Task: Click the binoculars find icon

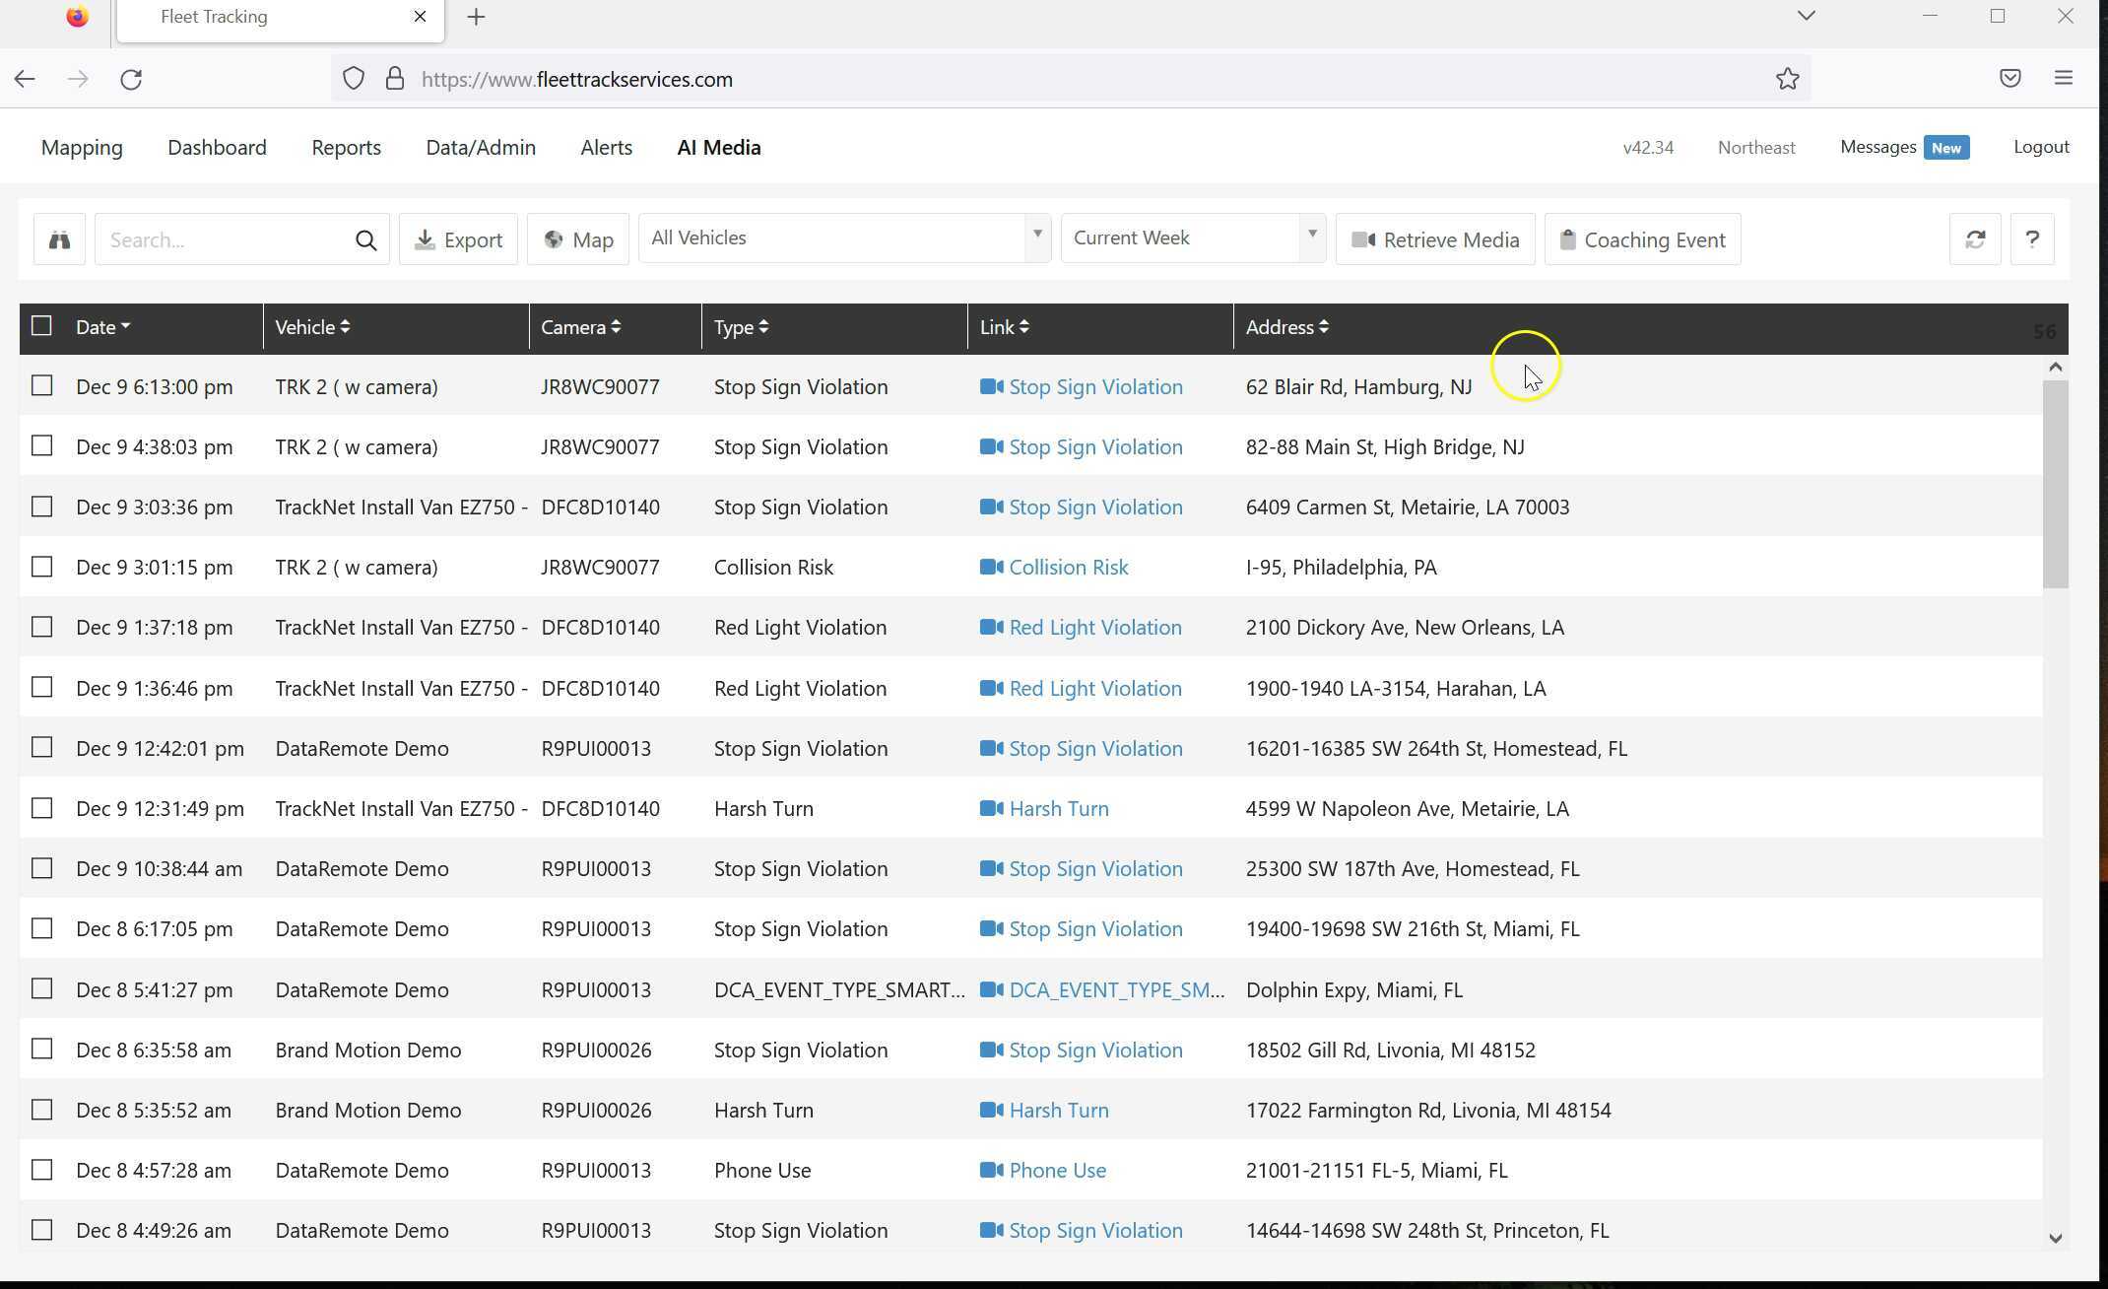Action: coord(59,239)
